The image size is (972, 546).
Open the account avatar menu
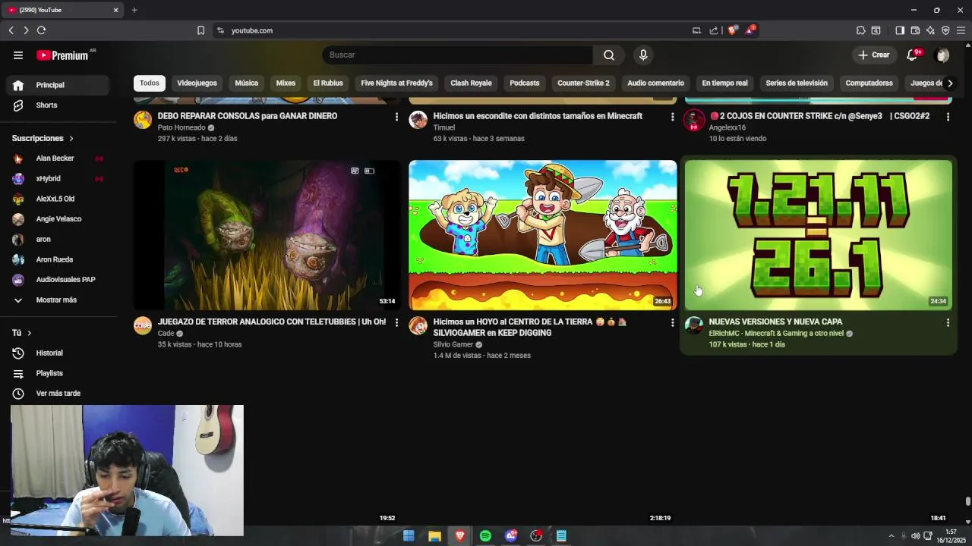coord(942,55)
